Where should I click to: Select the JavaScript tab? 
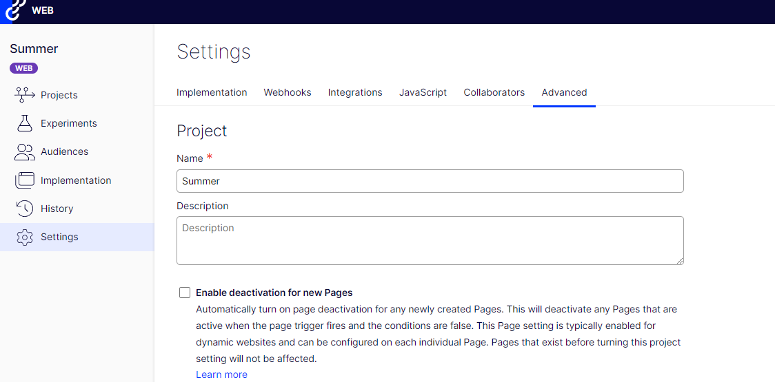tap(423, 92)
